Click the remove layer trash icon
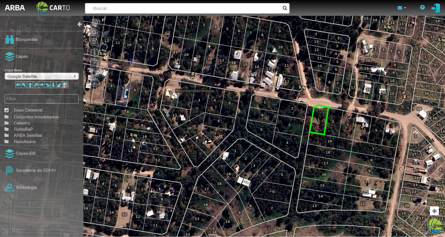 (x=65, y=85)
